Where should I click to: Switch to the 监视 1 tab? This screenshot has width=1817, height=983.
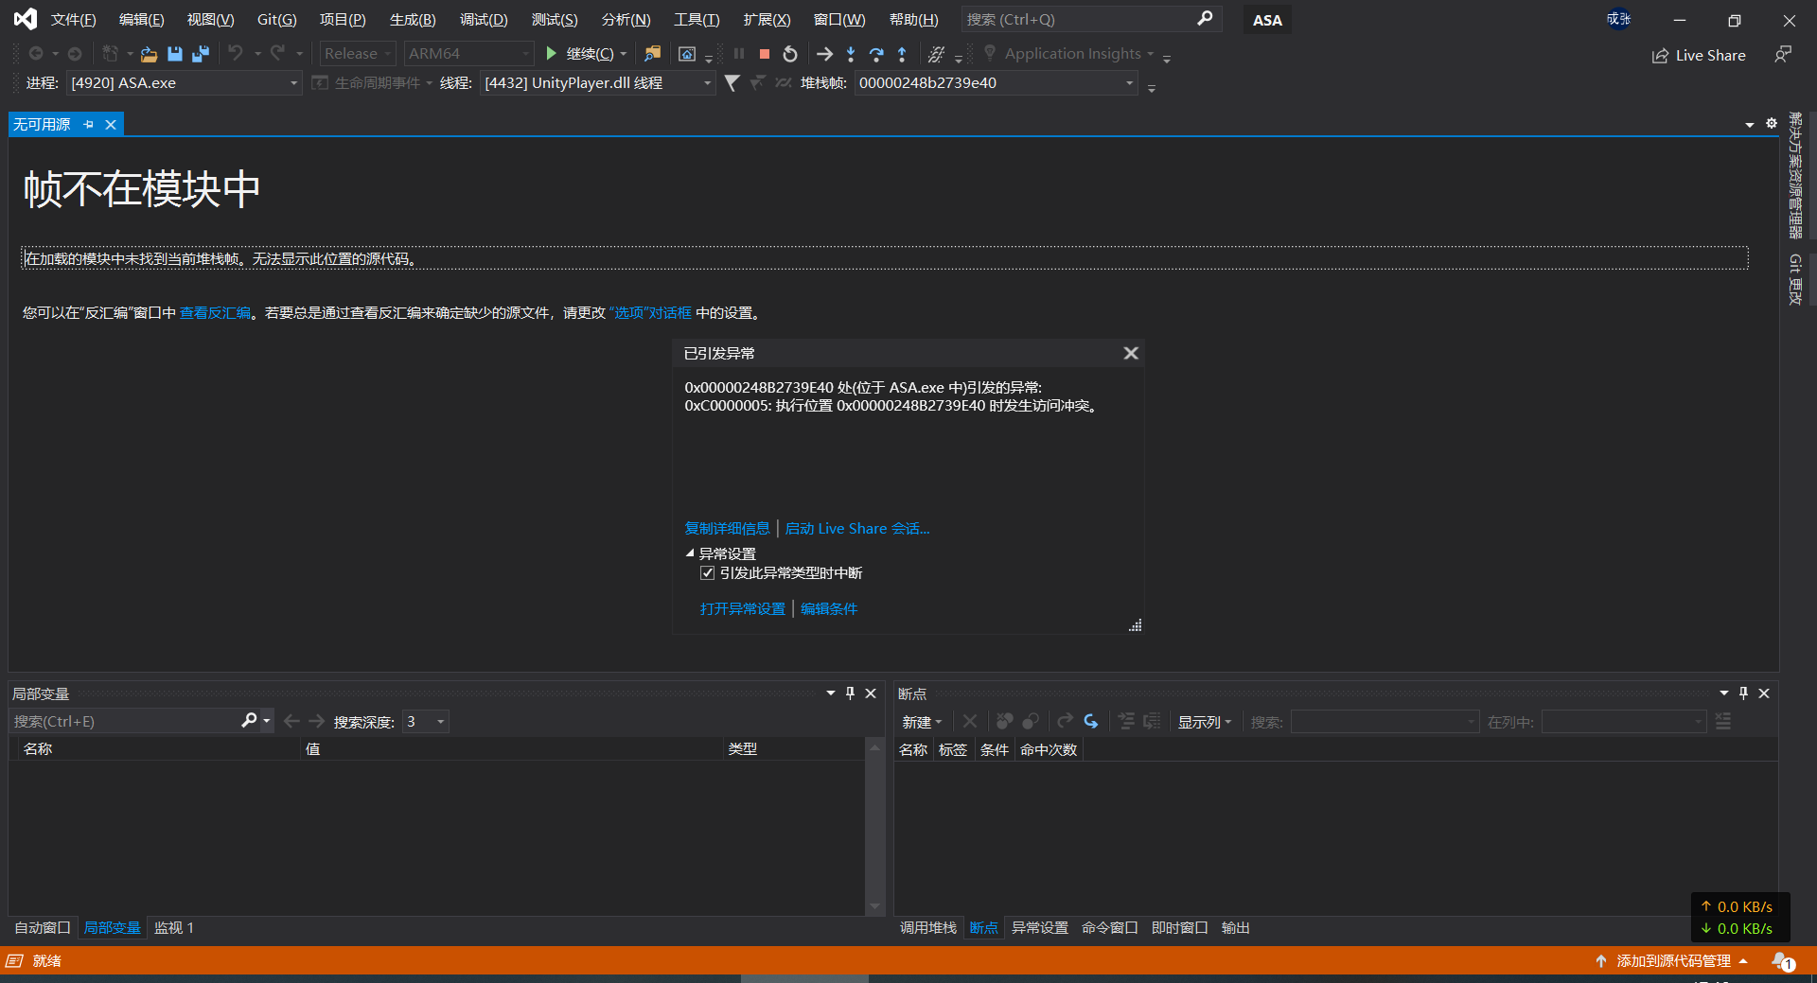(174, 928)
